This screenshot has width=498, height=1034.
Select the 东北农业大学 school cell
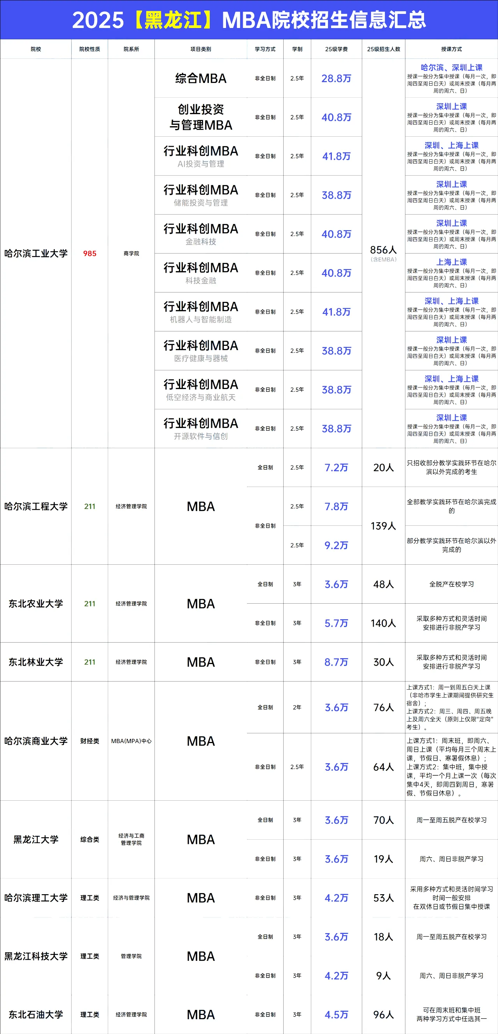pos(36,604)
